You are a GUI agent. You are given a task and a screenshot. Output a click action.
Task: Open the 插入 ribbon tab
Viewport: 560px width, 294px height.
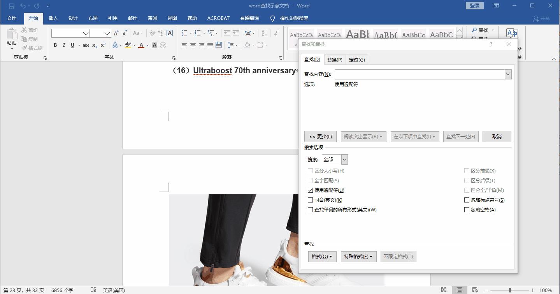53,18
